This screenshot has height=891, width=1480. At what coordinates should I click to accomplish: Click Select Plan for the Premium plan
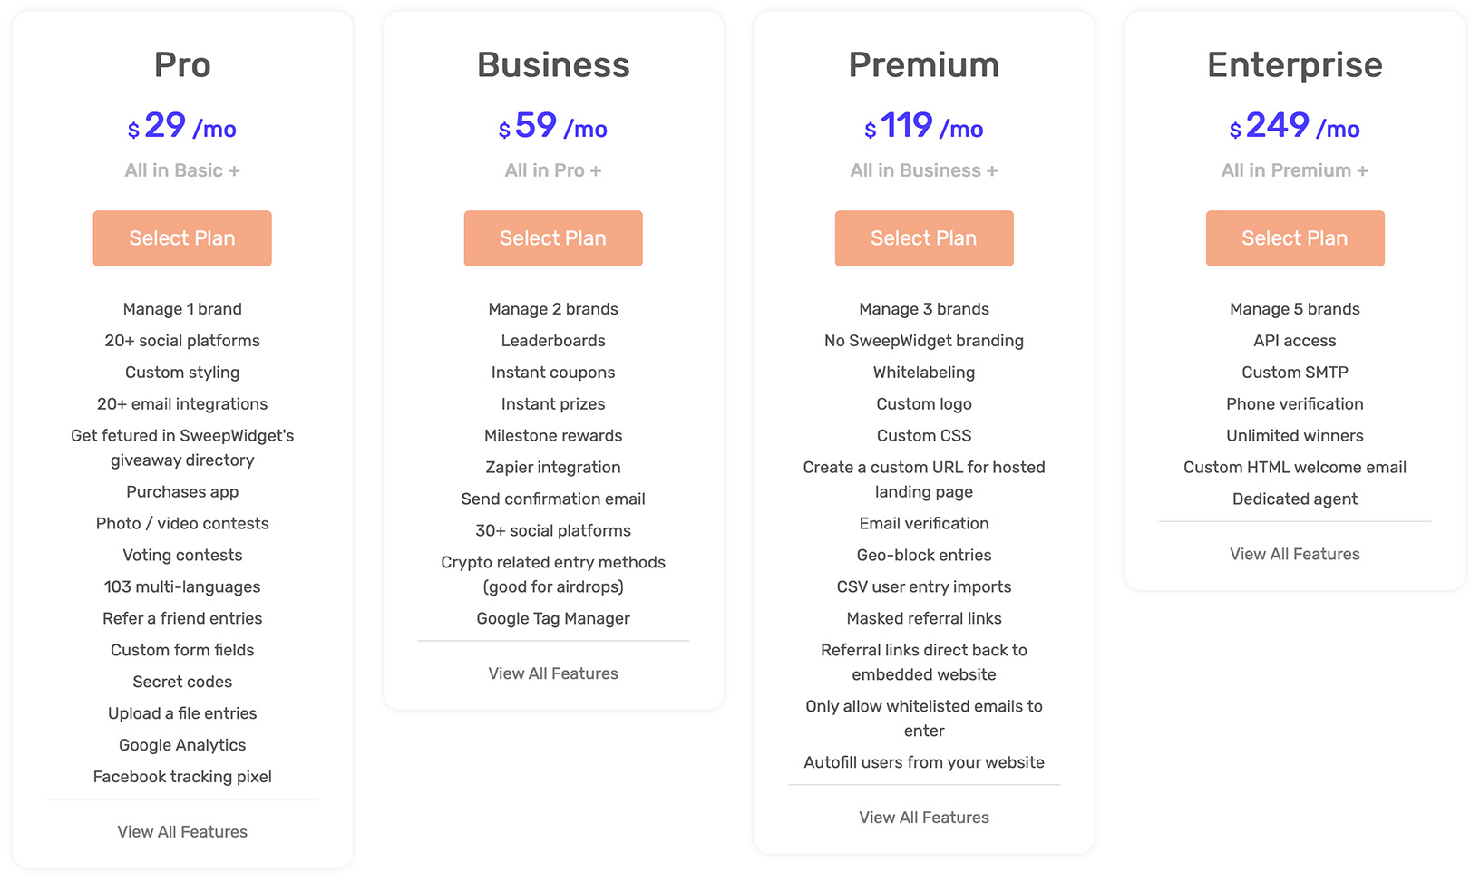click(923, 237)
